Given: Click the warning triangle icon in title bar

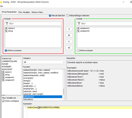Looking at the screenshot, I should (1, 2).
